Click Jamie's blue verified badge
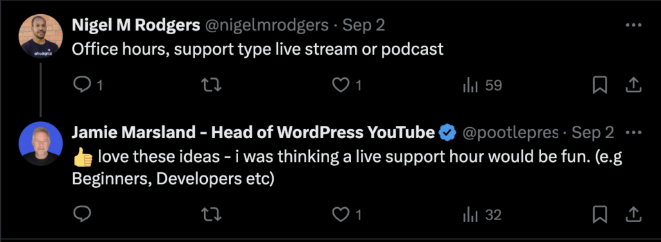661x242 pixels. [448, 133]
